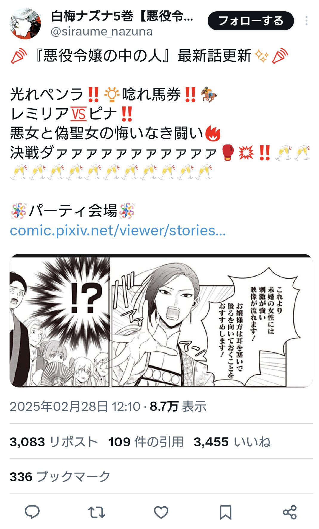Viewport: 319px width, 529px height.
Task: View the 3,455 いいね likes list
Action: [232, 442]
